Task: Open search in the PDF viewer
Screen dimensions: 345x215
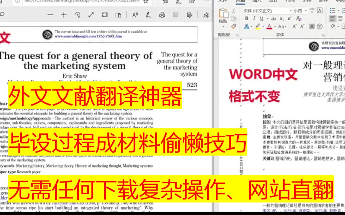Action: coord(2,15)
